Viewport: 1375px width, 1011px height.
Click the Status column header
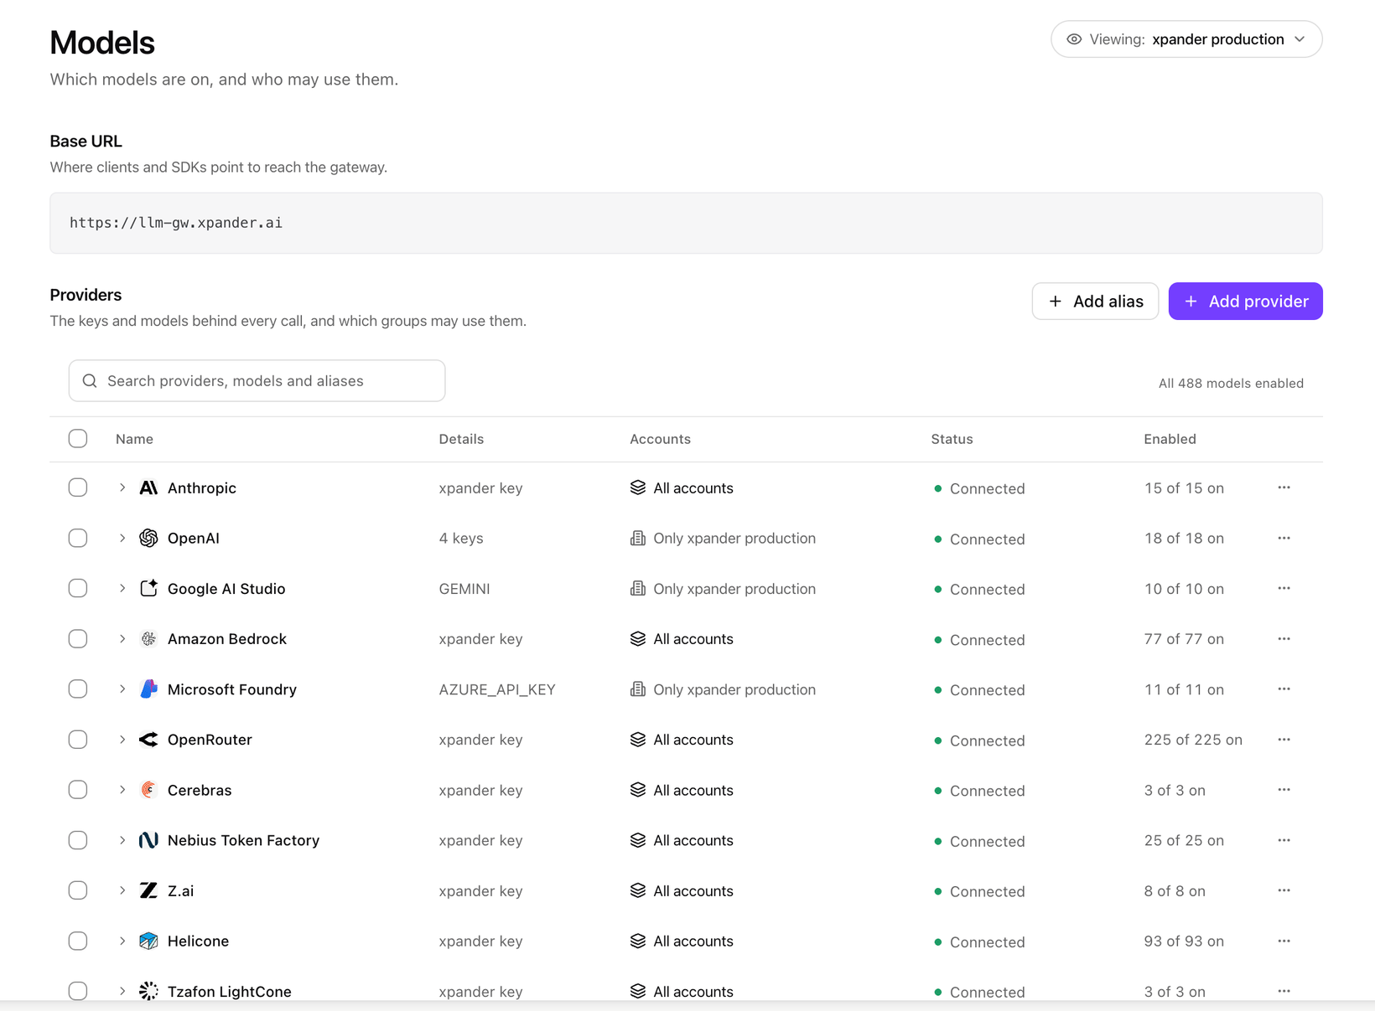(952, 439)
